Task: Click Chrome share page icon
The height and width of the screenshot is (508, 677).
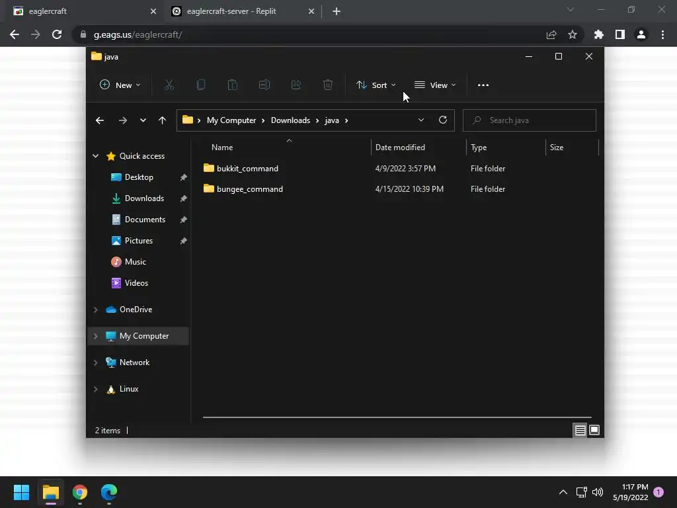Action: (x=551, y=34)
